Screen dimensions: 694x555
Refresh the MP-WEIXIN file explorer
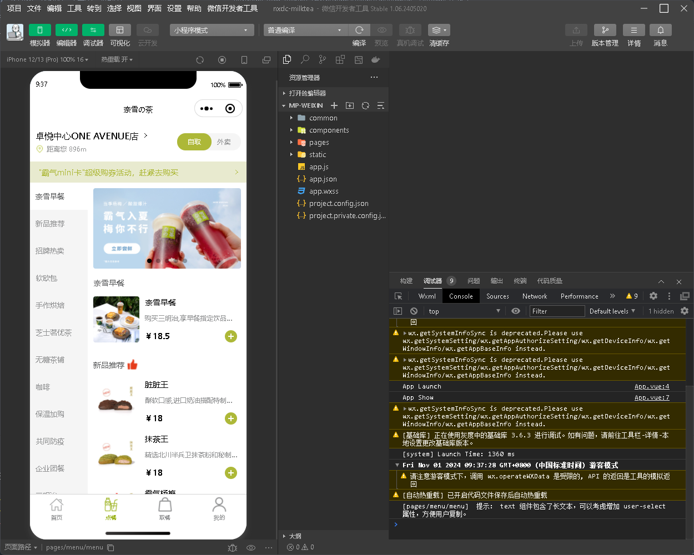(365, 105)
